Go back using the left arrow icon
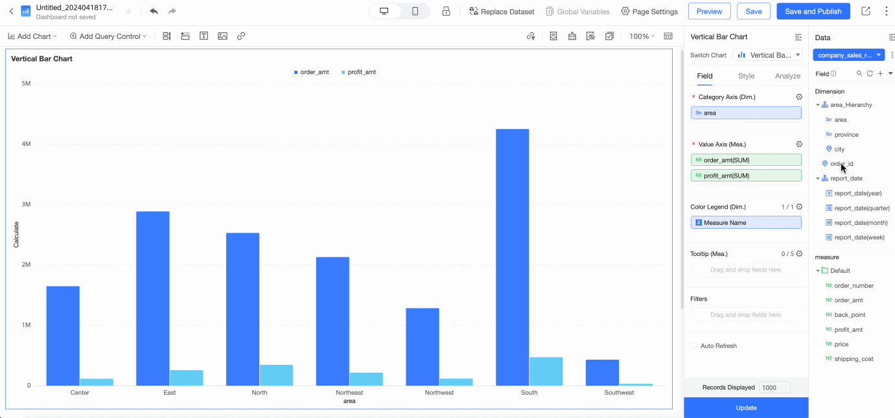895x418 pixels. (11, 11)
